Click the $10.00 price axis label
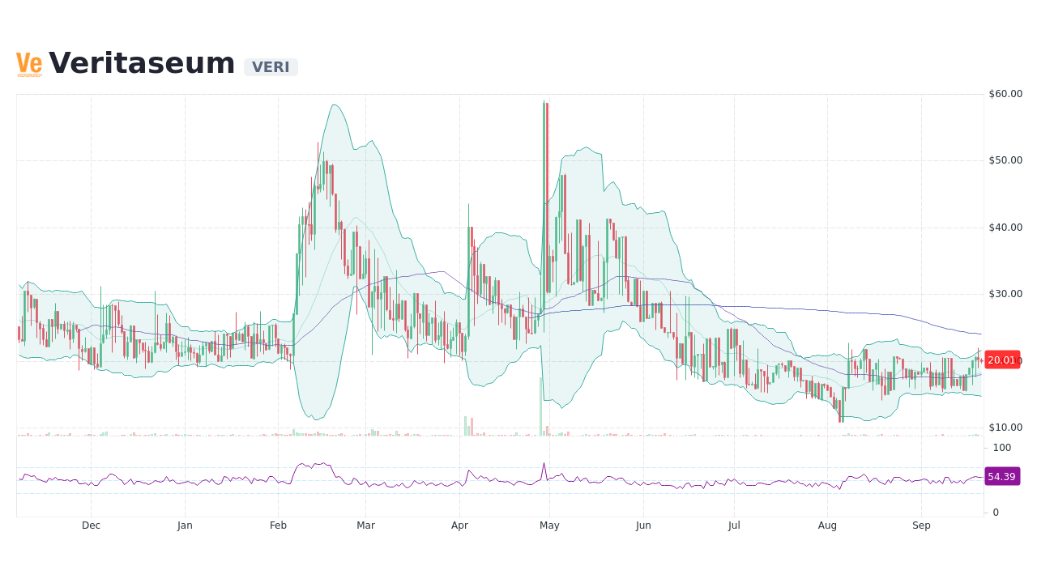 click(1005, 428)
